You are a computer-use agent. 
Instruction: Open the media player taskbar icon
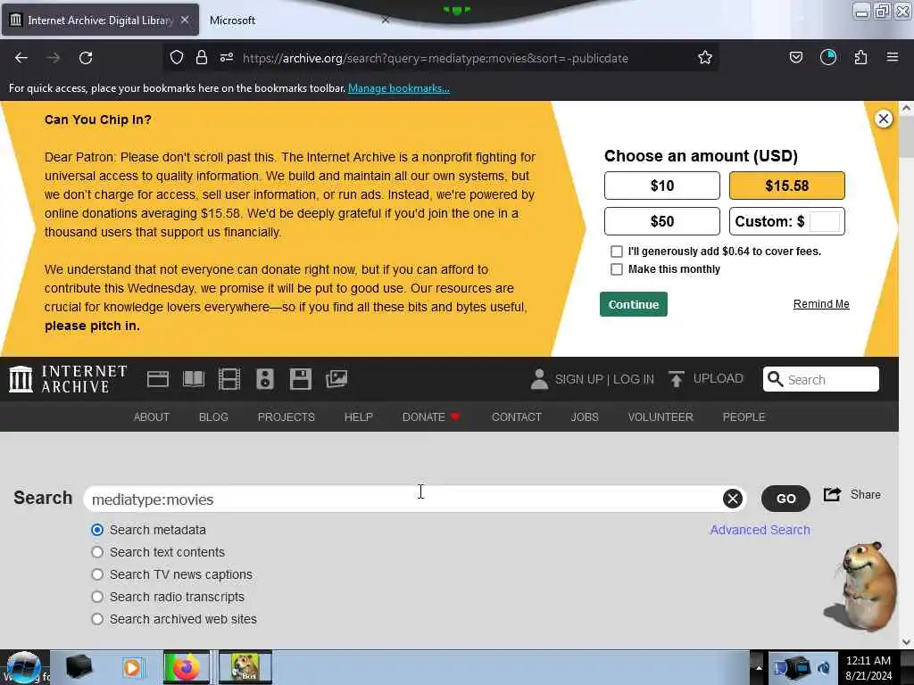pos(132,667)
